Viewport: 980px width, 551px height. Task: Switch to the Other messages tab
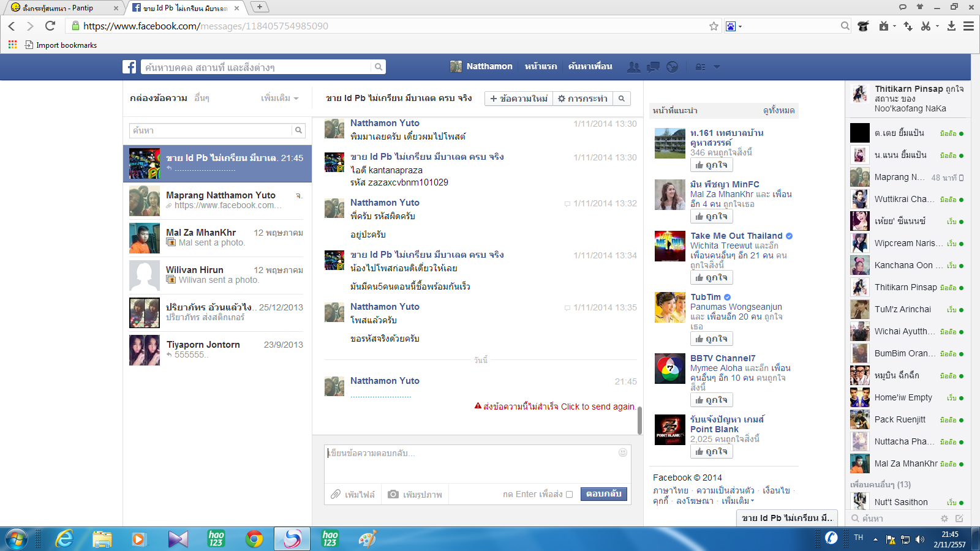[202, 98]
